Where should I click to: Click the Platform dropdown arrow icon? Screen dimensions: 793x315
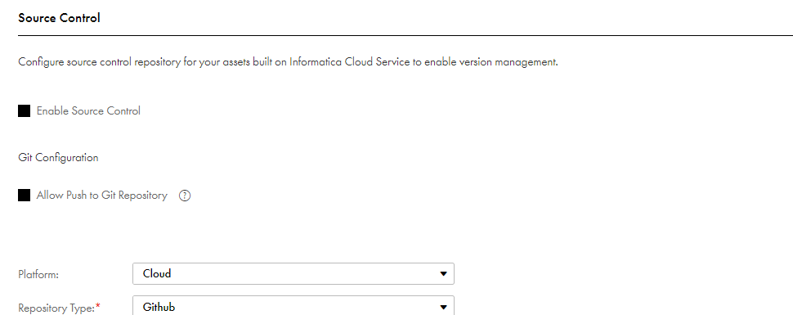(x=444, y=274)
